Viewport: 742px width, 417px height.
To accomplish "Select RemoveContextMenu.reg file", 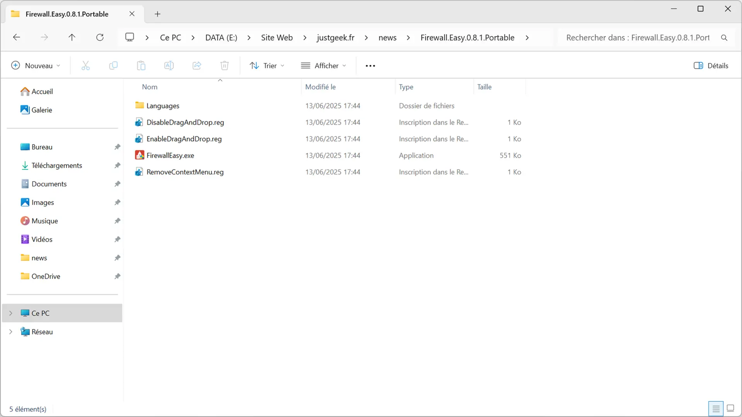I will coord(185,172).
